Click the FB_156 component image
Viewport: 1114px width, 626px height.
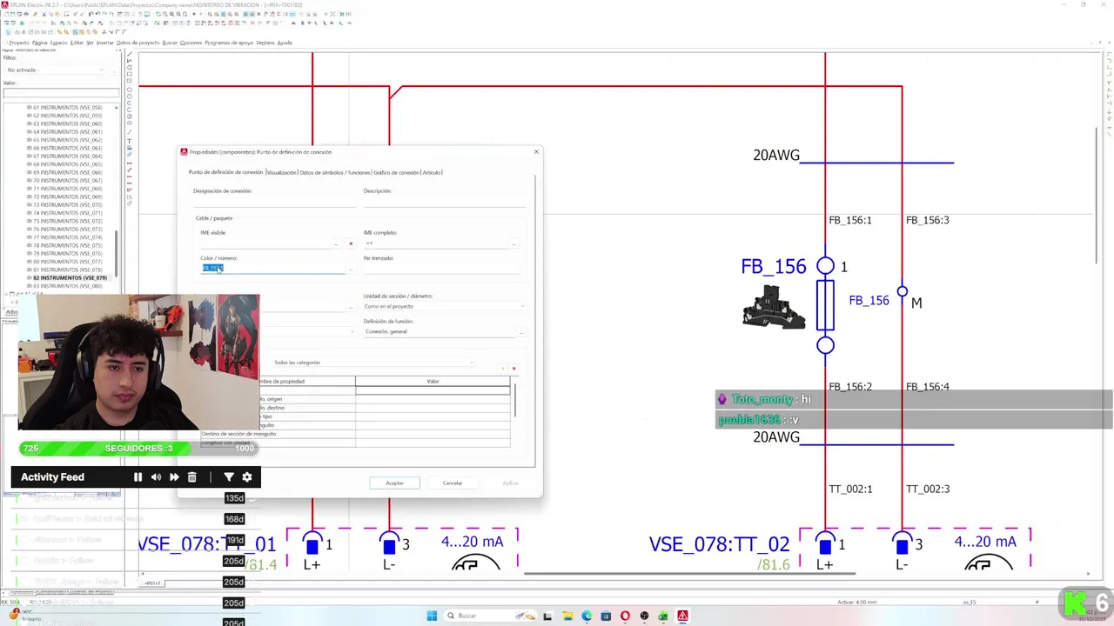click(x=773, y=307)
